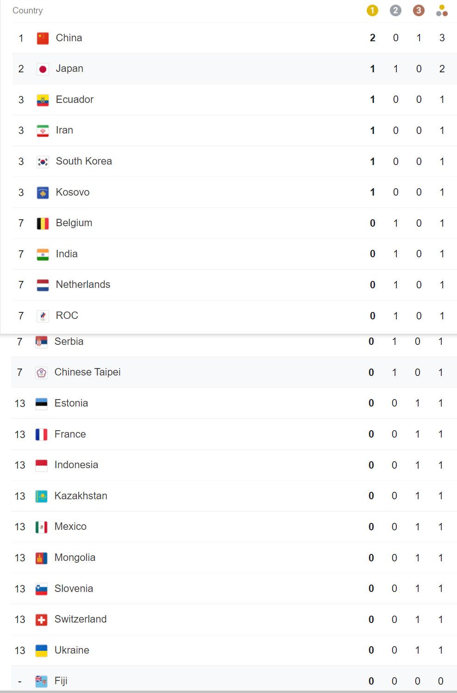Screen dimensions: 457x693
Task: Click the China flag icon
Action: pyautogui.click(x=43, y=38)
